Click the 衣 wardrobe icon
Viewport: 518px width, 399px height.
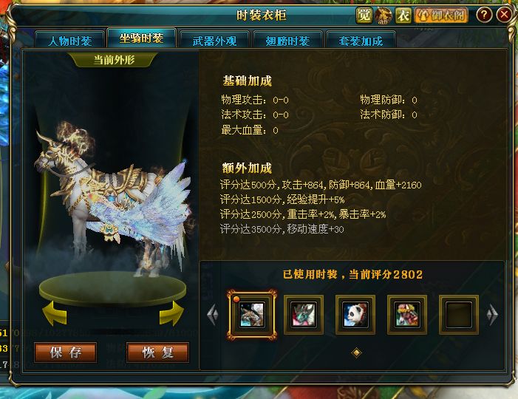[x=403, y=16]
